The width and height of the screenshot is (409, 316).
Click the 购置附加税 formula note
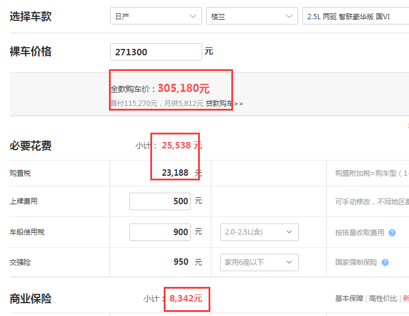pyautogui.click(x=372, y=173)
